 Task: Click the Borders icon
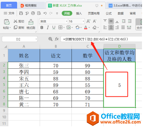pyautogui.click(x=60, y=27)
